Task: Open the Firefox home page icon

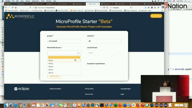Action: [x=16, y=7]
